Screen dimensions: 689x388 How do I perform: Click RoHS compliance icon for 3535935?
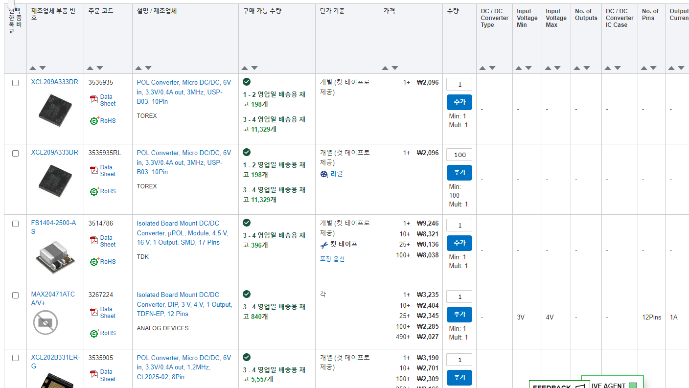click(94, 120)
